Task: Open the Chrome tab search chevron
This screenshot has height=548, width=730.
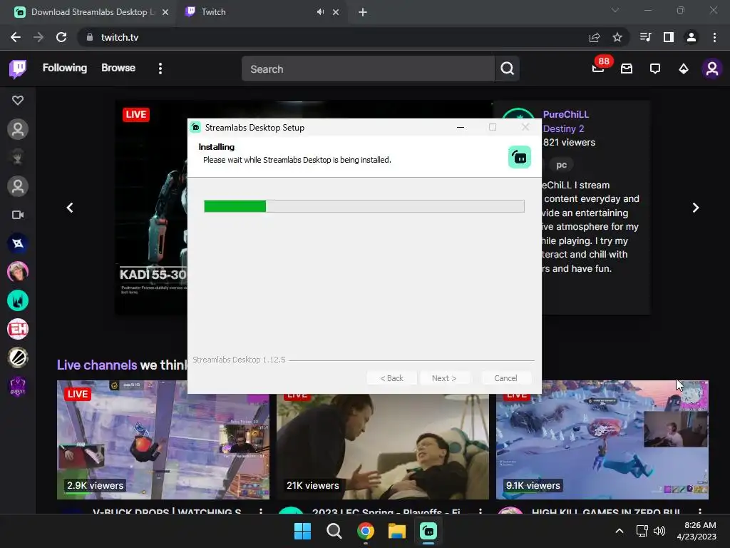Action: pyautogui.click(x=615, y=10)
